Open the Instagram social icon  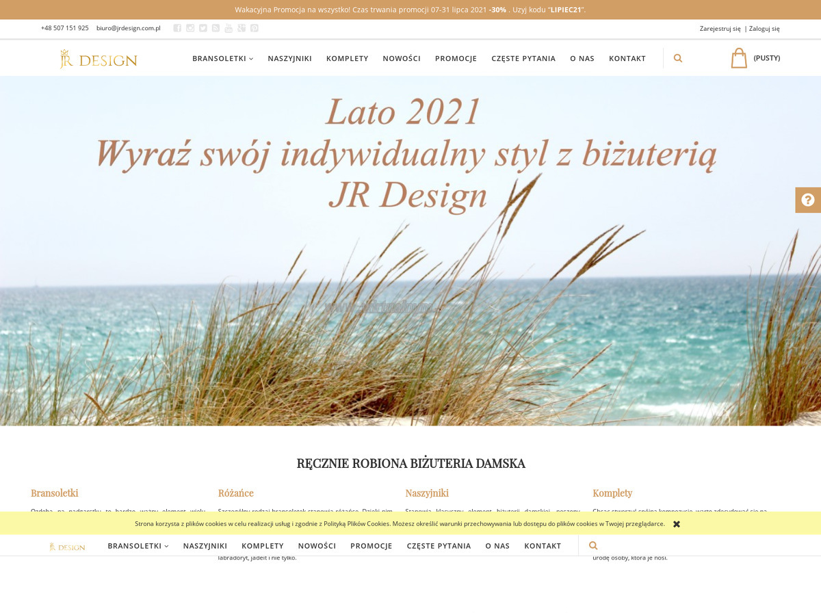tap(190, 28)
